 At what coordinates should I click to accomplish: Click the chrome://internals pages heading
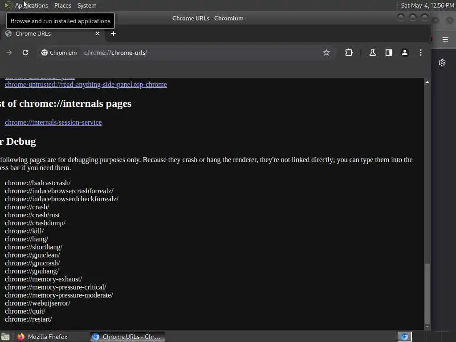point(66,103)
